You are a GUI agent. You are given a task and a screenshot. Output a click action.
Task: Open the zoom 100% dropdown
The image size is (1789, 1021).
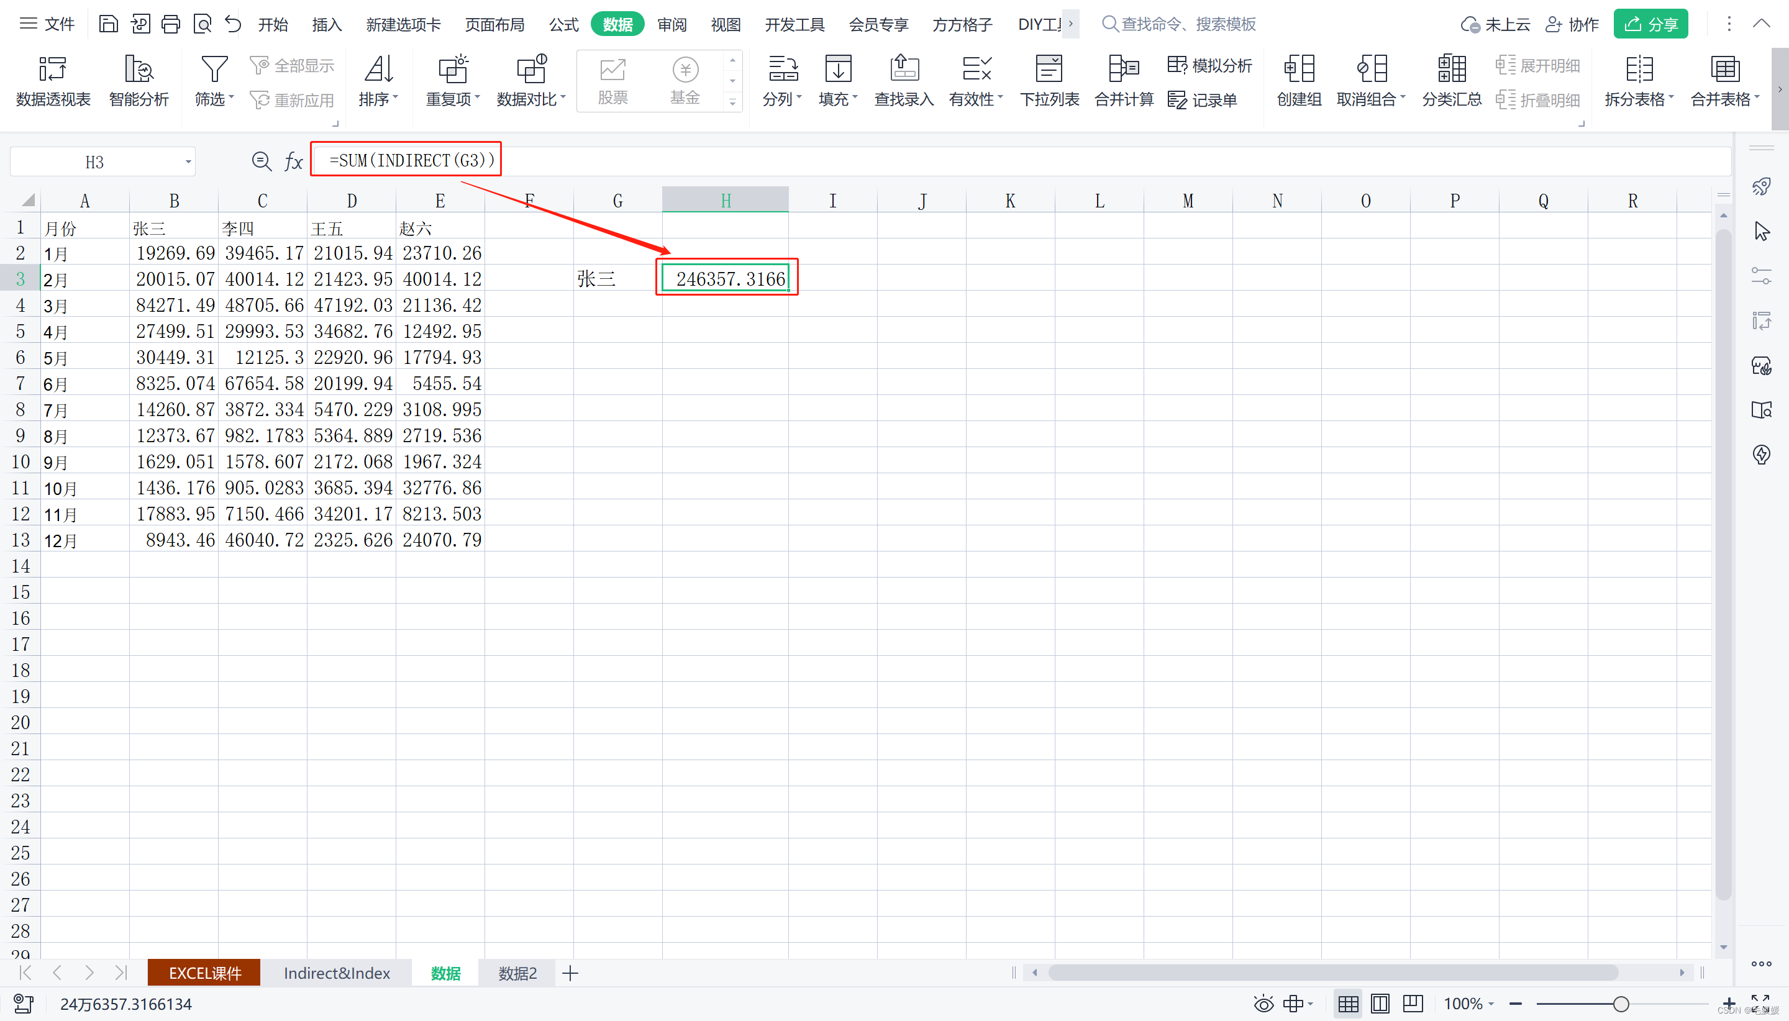tap(1469, 1004)
